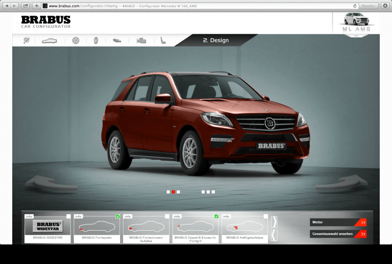Select the 2. Design tab
392x264 pixels.
[x=216, y=40]
